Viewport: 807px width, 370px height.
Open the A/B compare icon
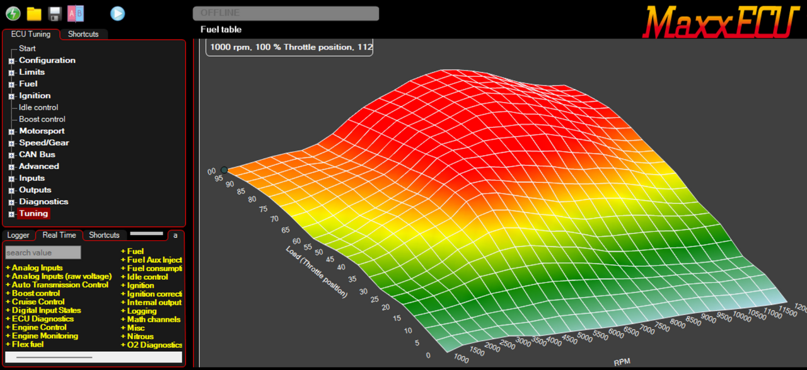coord(76,13)
